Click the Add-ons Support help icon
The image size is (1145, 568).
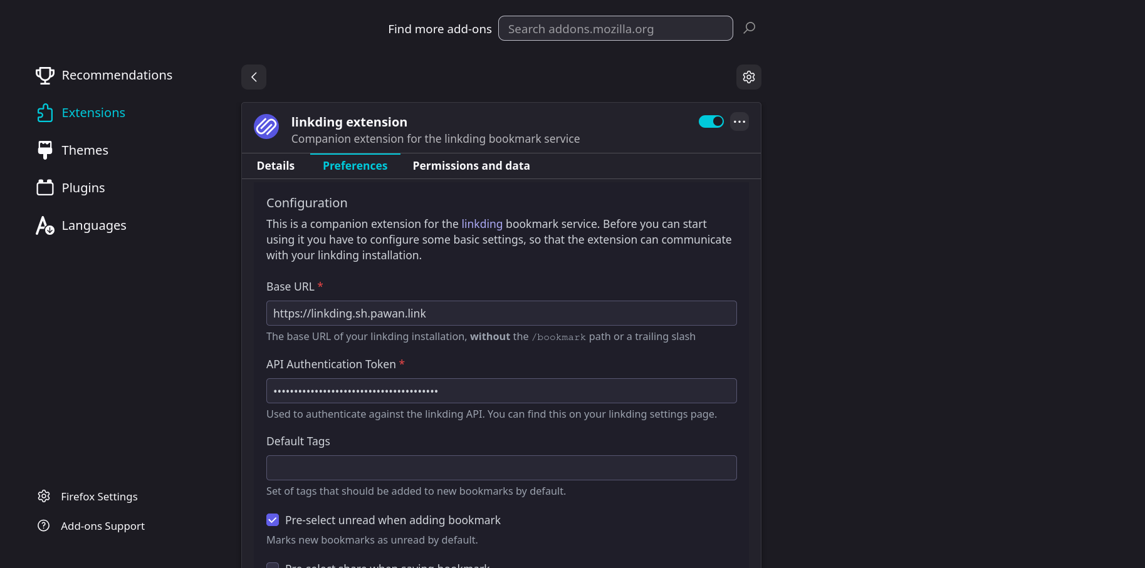pyautogui.click(x=43, y=525)
